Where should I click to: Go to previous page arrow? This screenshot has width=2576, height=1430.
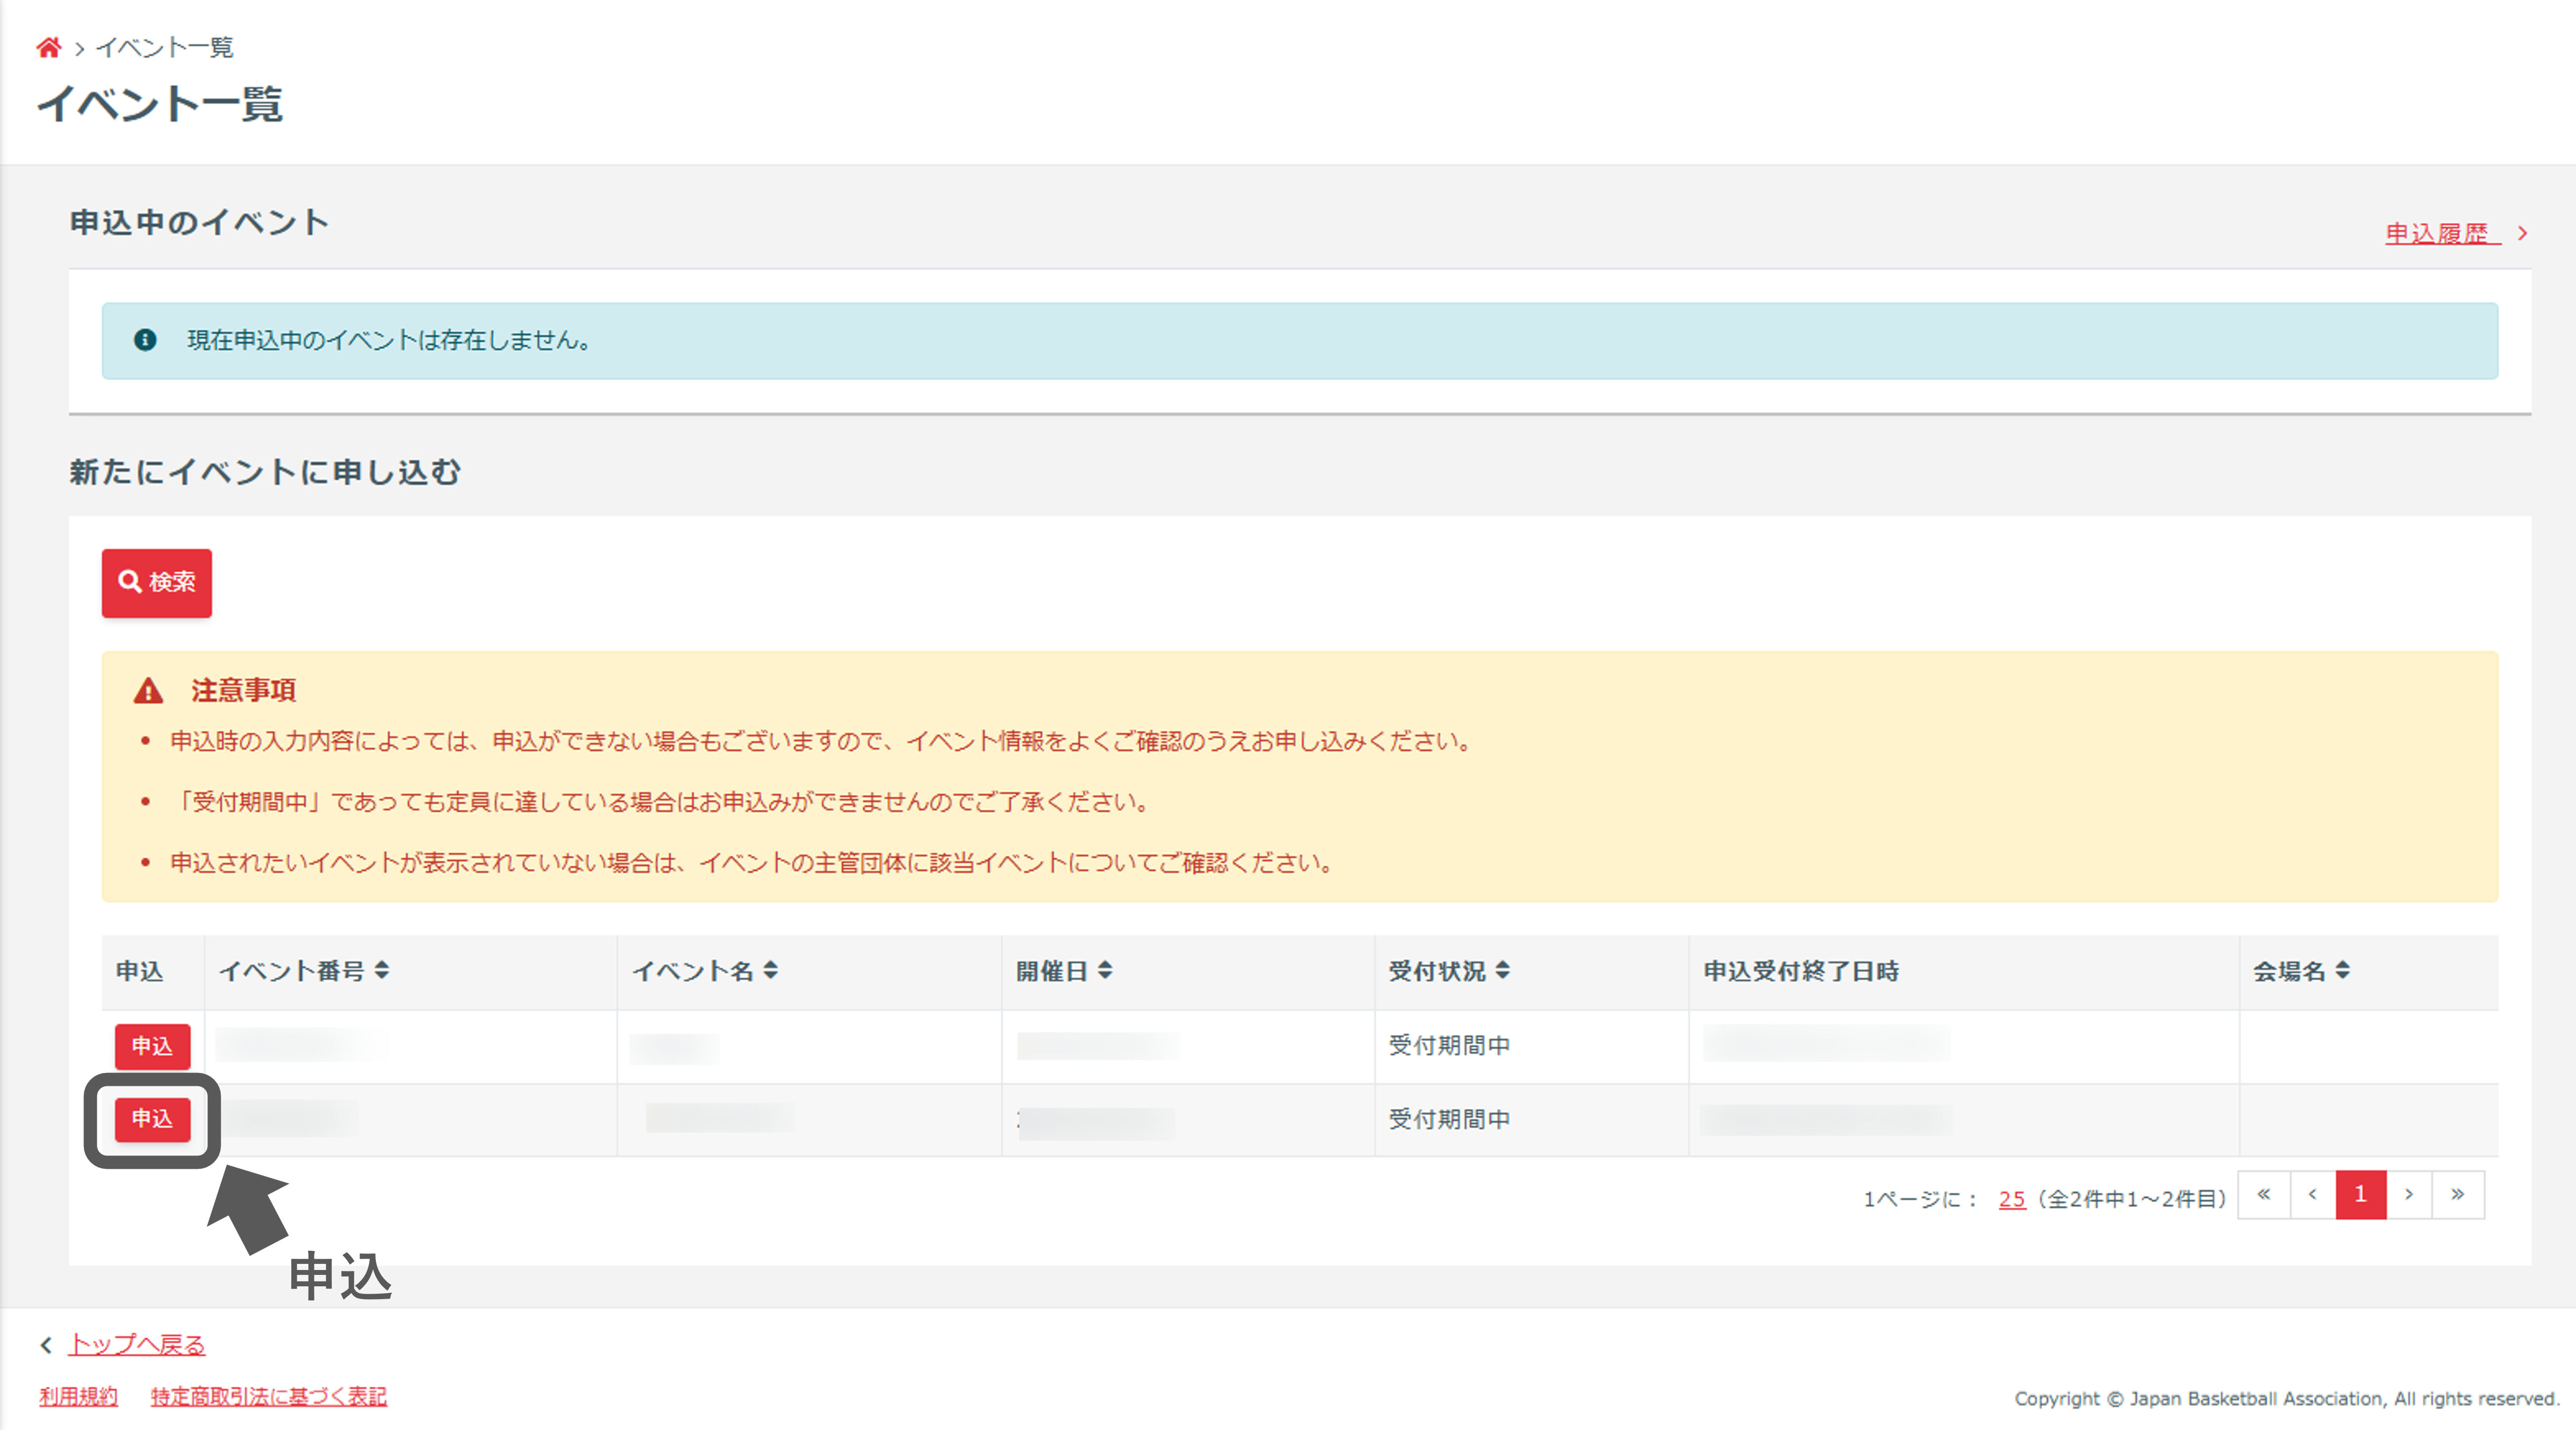[x=2312, y=1194]
